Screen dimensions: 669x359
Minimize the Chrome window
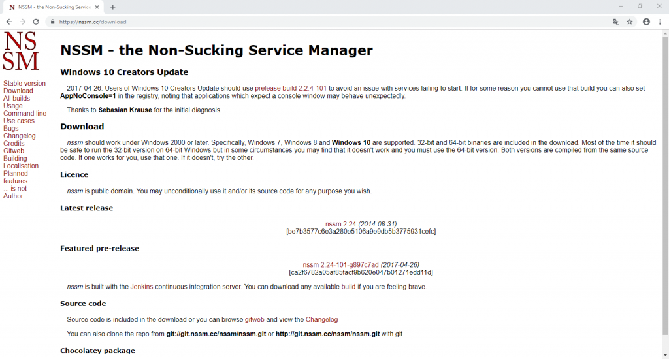tap(621, 7)
